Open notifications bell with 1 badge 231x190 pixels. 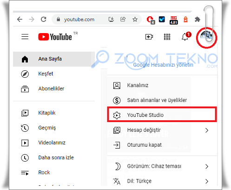click(186, 36)
